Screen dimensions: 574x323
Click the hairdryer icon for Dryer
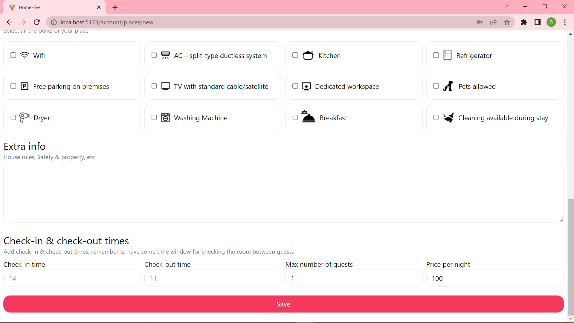point(24,118)
